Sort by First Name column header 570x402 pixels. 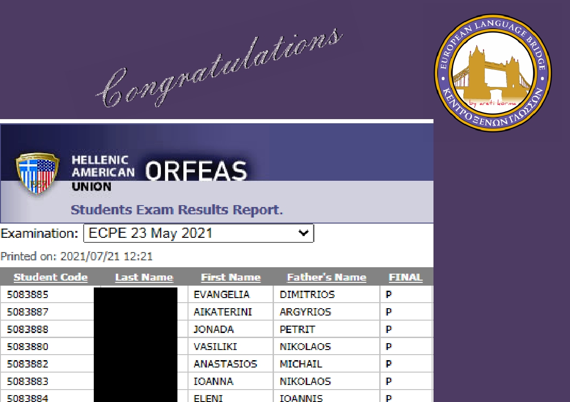point(231,277)
